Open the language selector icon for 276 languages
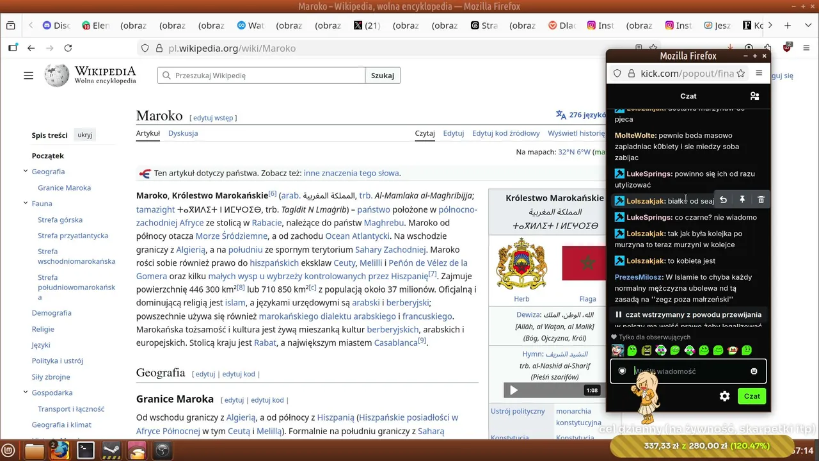This screenshot has width=819, height=461. [561, 115]
